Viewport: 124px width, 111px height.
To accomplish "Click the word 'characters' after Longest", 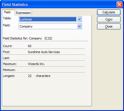I will pyautogui.click(x=43, y=76).
